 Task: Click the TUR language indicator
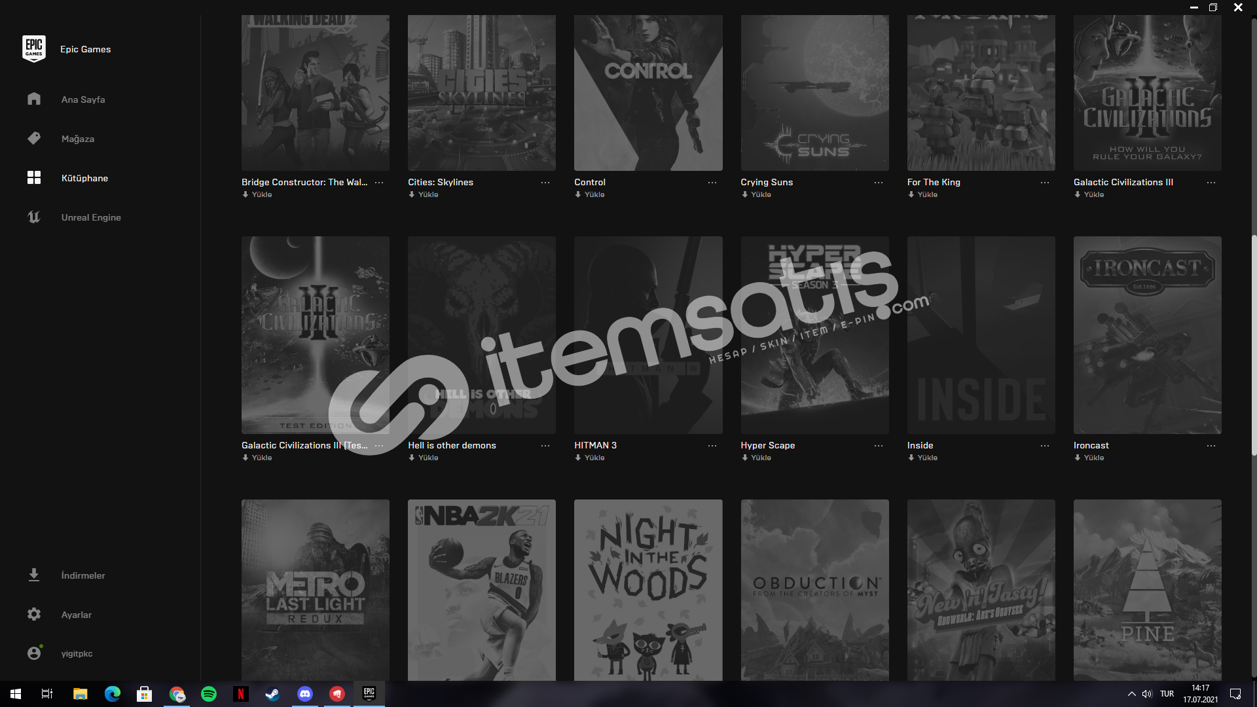(x=1167, y=694)
